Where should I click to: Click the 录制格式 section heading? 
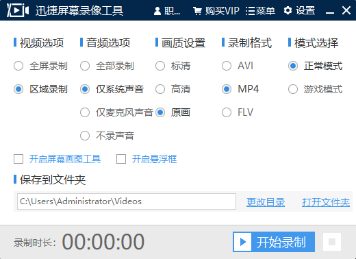pos(250,43)
